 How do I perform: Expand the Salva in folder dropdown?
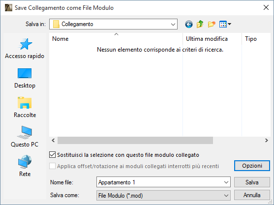(173, 24)
